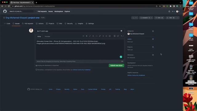197x111 pixels.
Task: Open the browser tab search chevron
Action: pos(181,2)
